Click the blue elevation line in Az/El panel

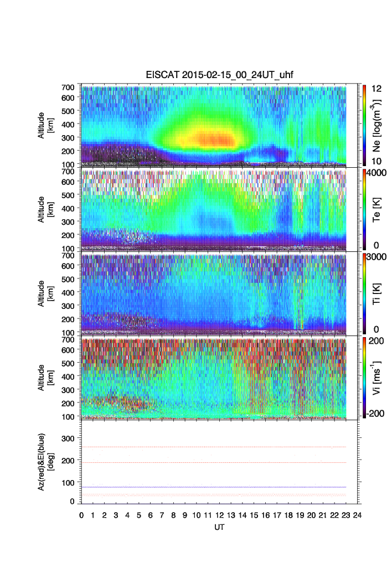(x=214, y=487)
